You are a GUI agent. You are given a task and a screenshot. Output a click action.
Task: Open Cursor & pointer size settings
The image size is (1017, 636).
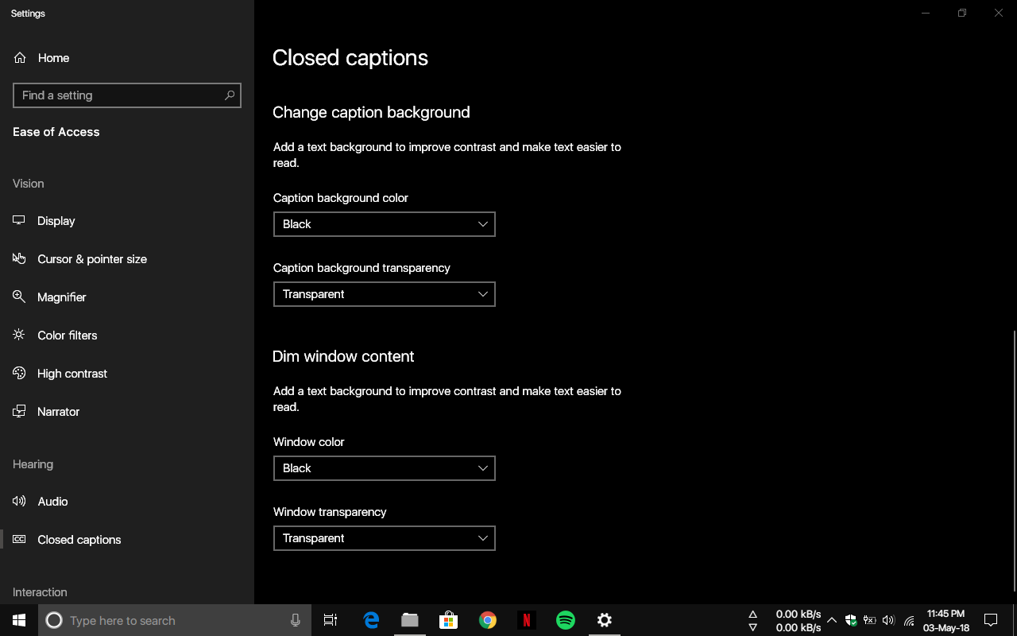tap(127, 259)
